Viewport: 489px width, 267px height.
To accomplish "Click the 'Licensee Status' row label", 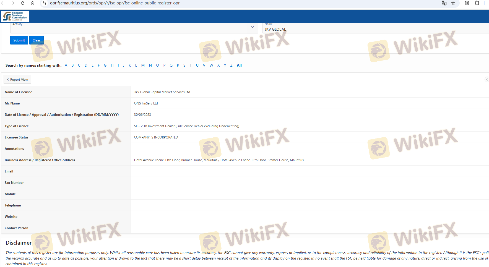I will click(17, 137).
